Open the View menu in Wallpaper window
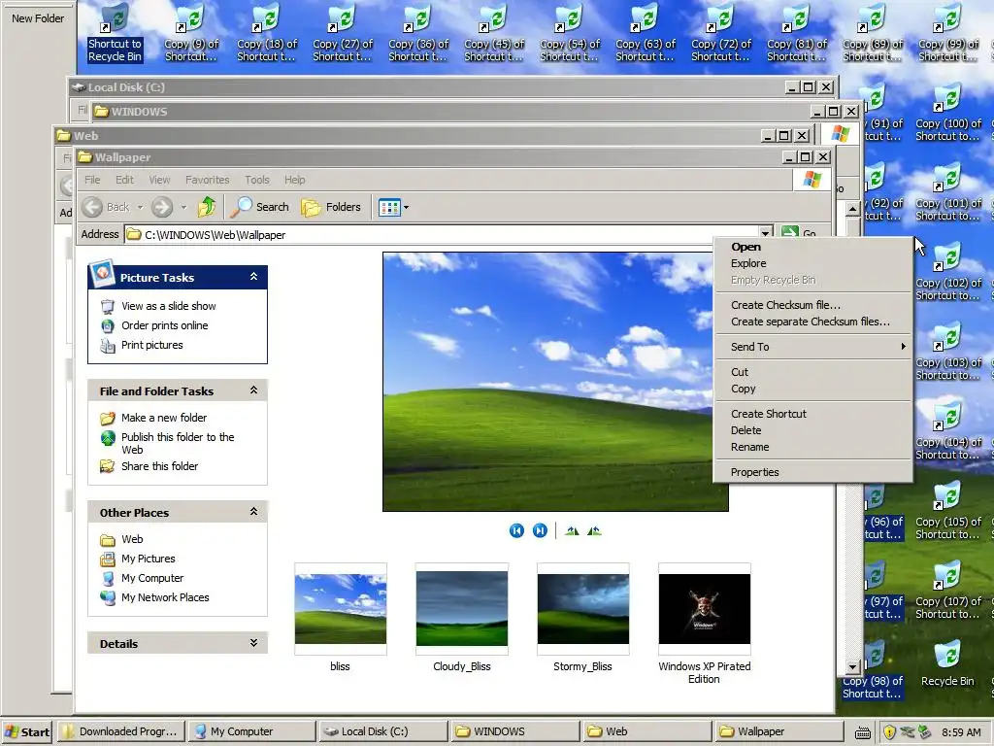Viewport: 994px width, 746px height. pos(159,180)
